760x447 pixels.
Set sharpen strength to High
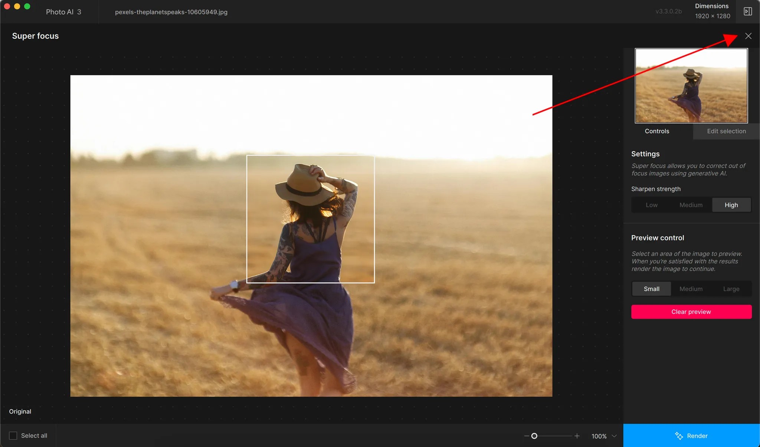pyautogui.click(x=731, y=205)
